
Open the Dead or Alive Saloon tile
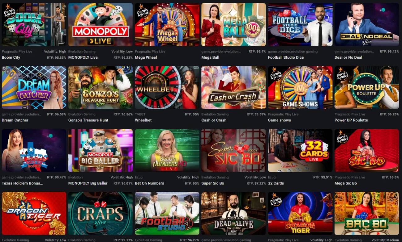[233, 213]
